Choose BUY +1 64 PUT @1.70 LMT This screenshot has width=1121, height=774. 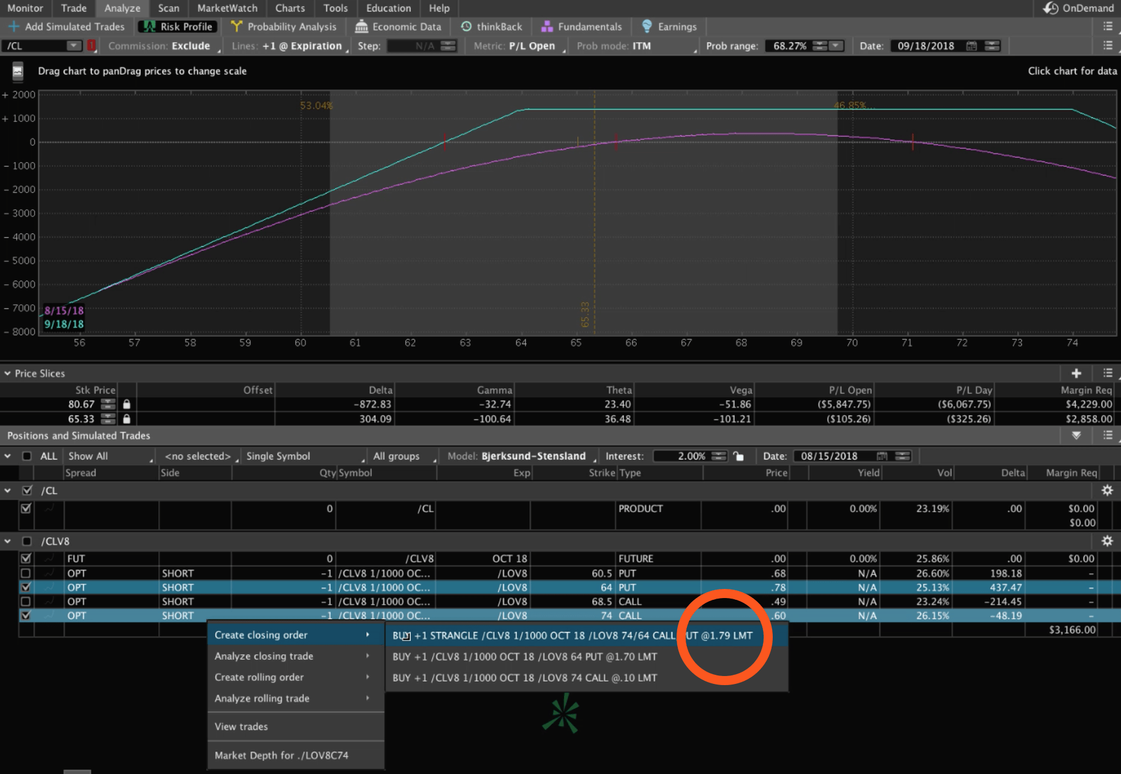pyautogui.click(x=586, y=657)
